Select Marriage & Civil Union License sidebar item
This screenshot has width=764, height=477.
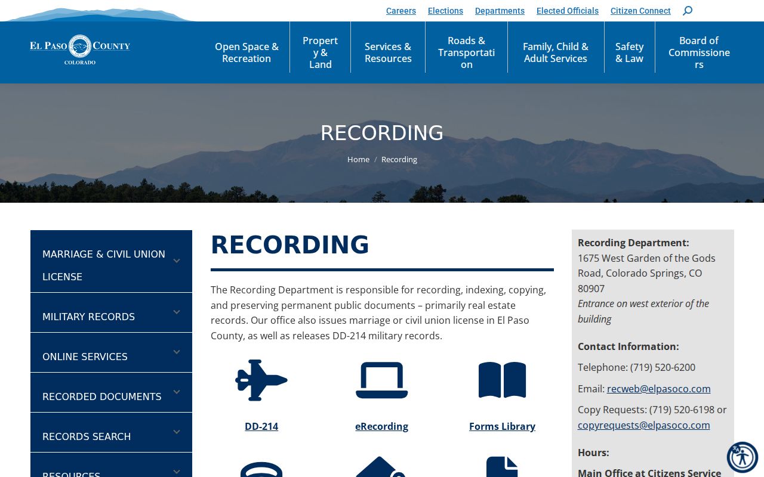tap(111, 261)
